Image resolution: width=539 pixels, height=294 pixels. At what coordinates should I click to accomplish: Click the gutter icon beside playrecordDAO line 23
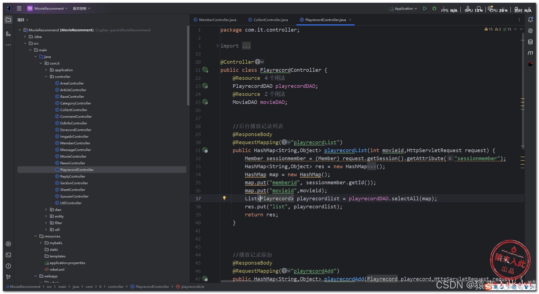point(205,86)
